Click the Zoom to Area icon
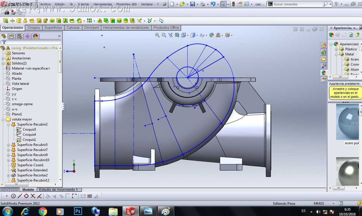362x216 pixels. click(x=164, y=35)
